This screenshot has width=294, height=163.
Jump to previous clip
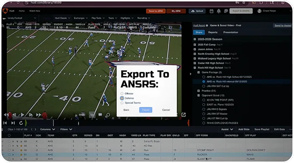[x=5, y=123]
